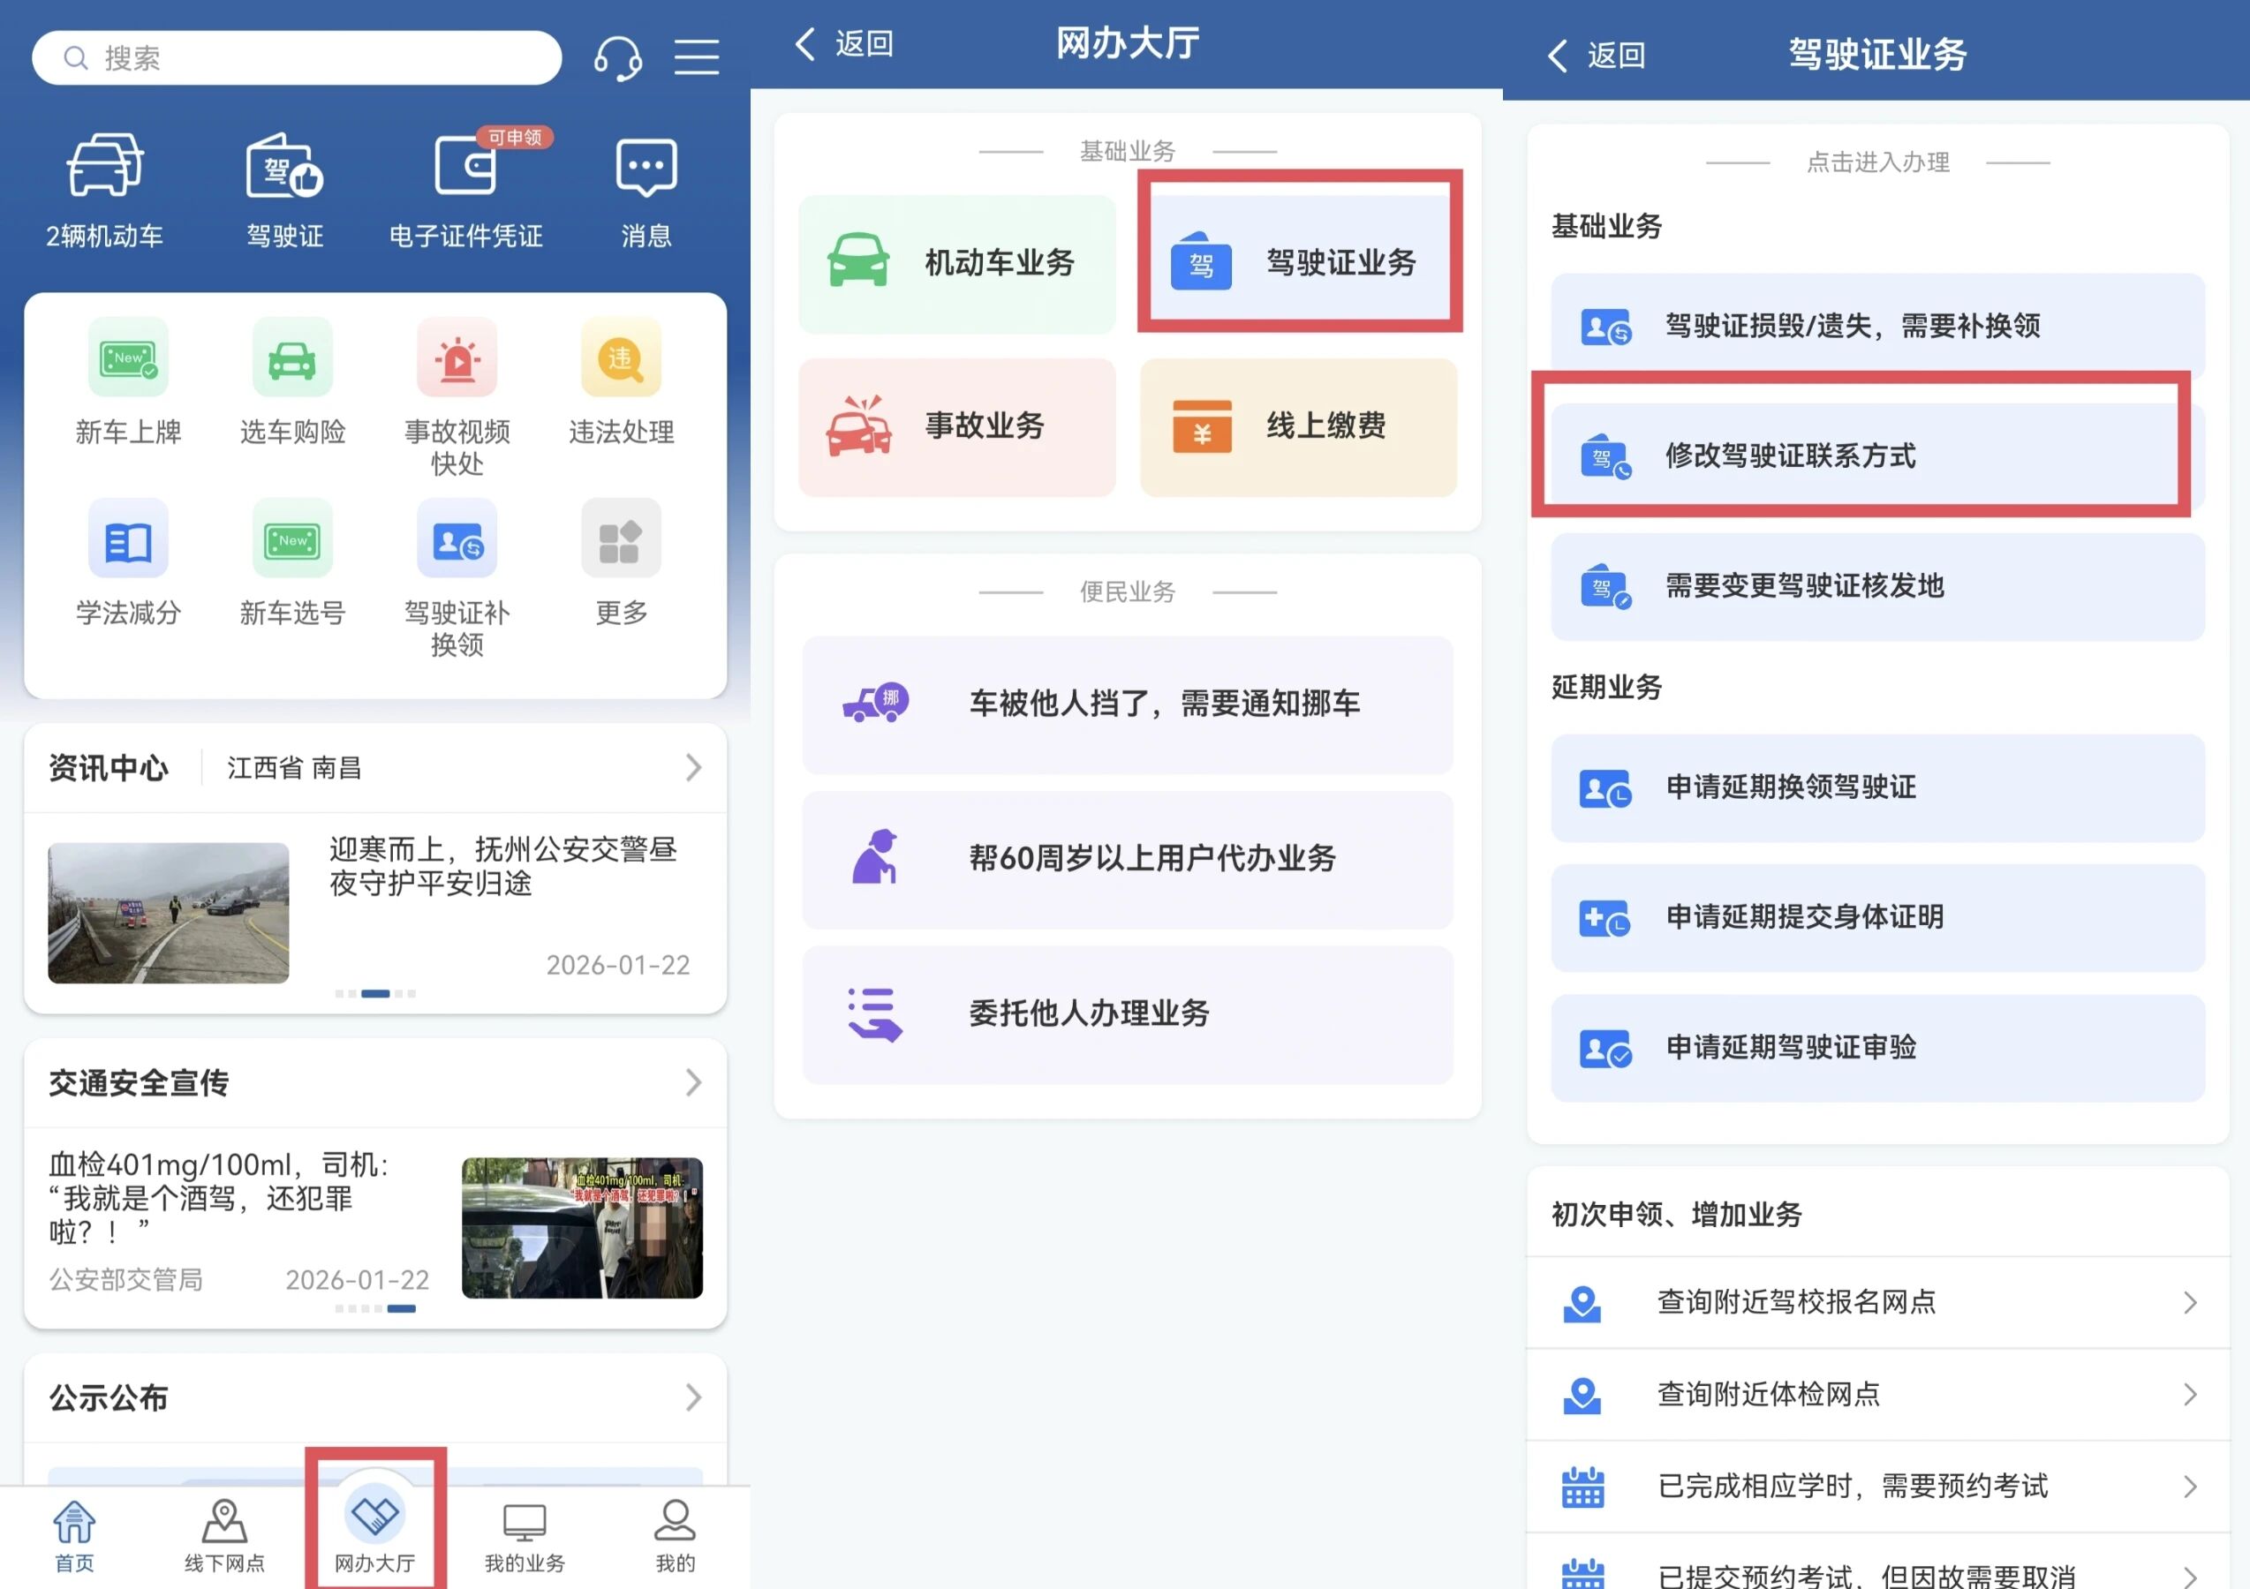Switch to the 我的业务 bottom tab
Screen dimensions: 2250x1589
(525, 1533)
